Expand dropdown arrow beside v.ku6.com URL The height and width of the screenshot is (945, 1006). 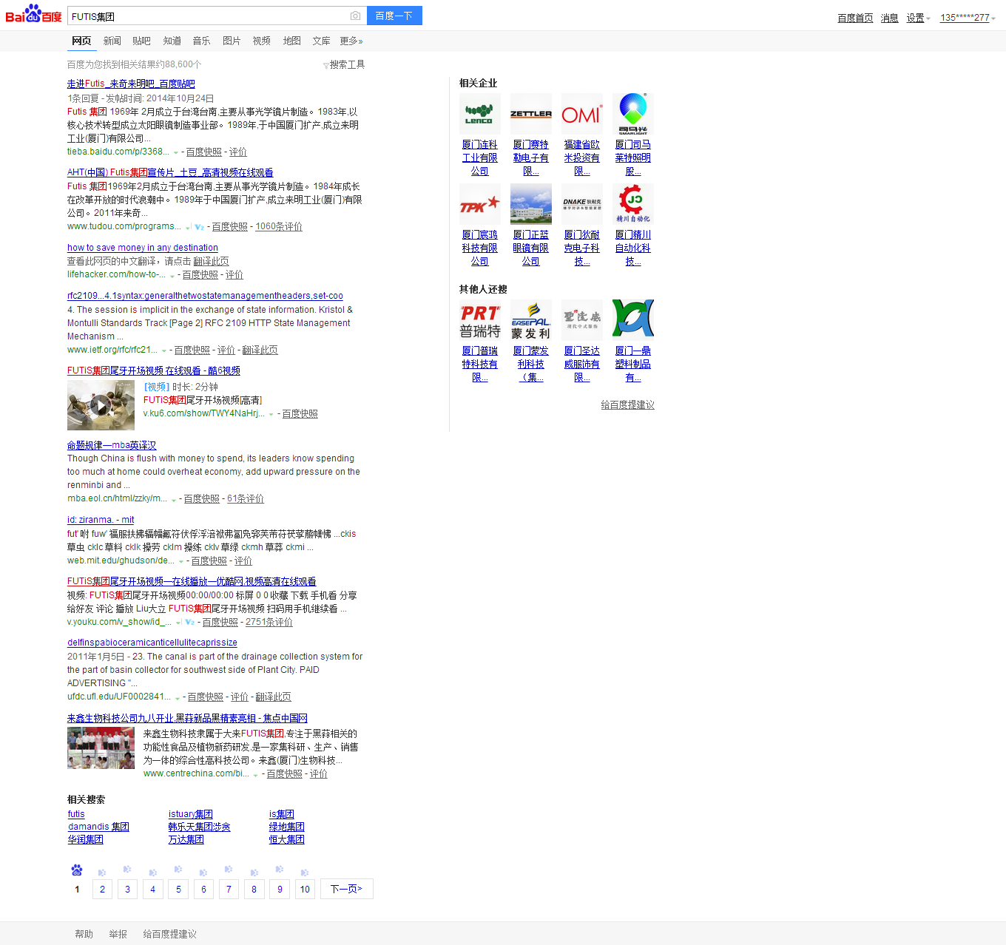click(271, 415)
